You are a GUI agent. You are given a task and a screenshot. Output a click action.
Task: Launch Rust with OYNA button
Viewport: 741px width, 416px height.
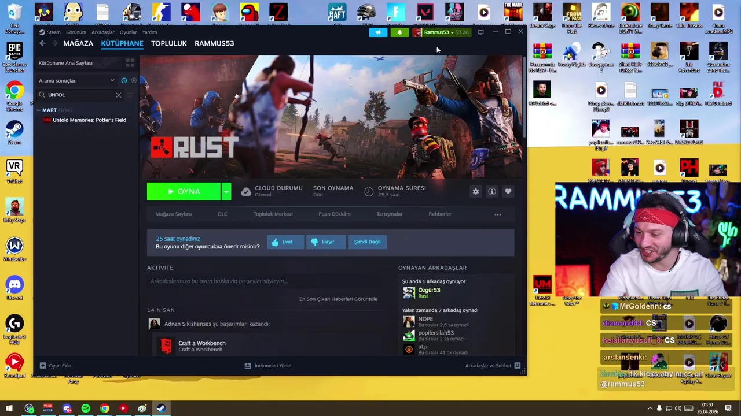click(184, 191)
